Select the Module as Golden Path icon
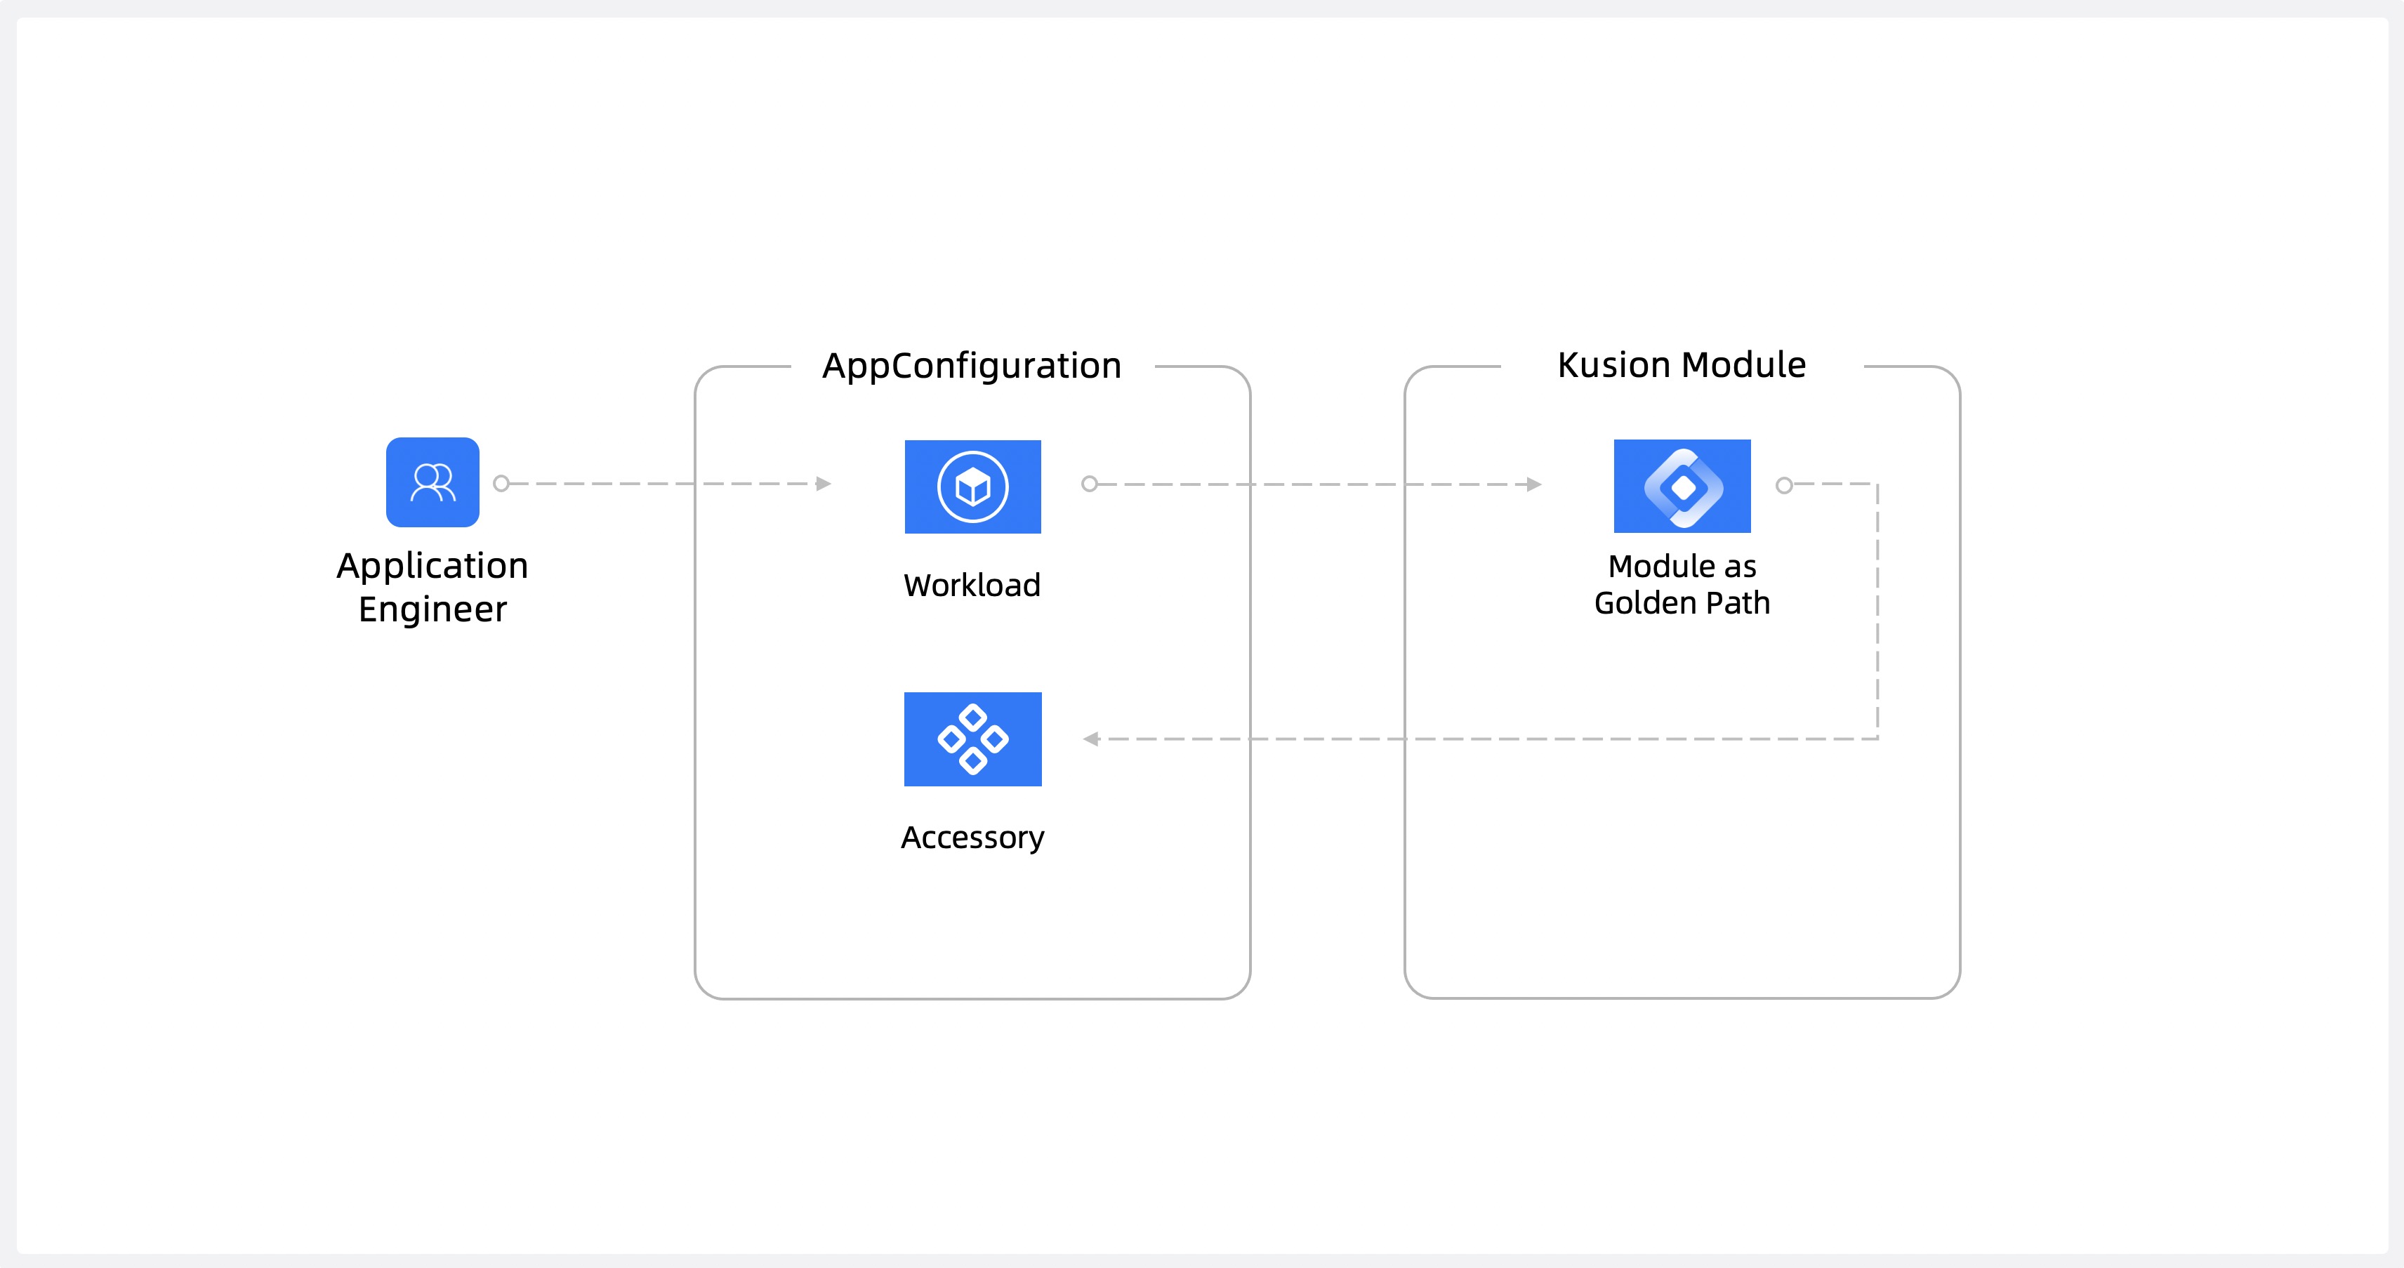Image resolution: width=2404 pixels, height=1268 pixels. 1682,486
